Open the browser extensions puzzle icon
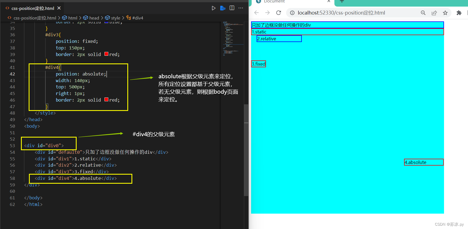This screenshot has width=468, height=229. pos(459,13)
